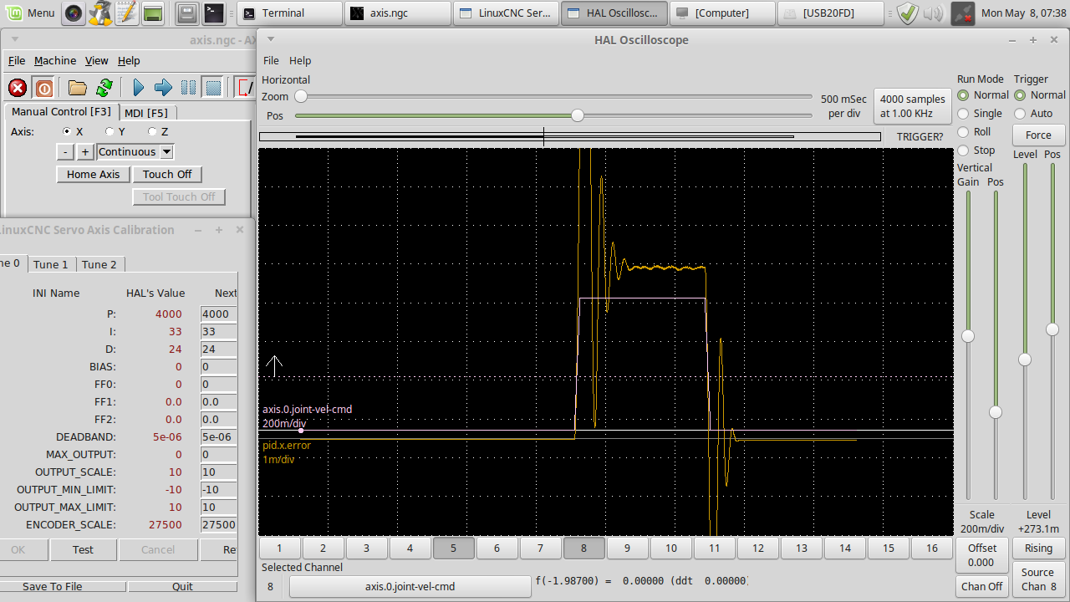
Task: Select Auto trigger mode
Action: [1020, 114]
